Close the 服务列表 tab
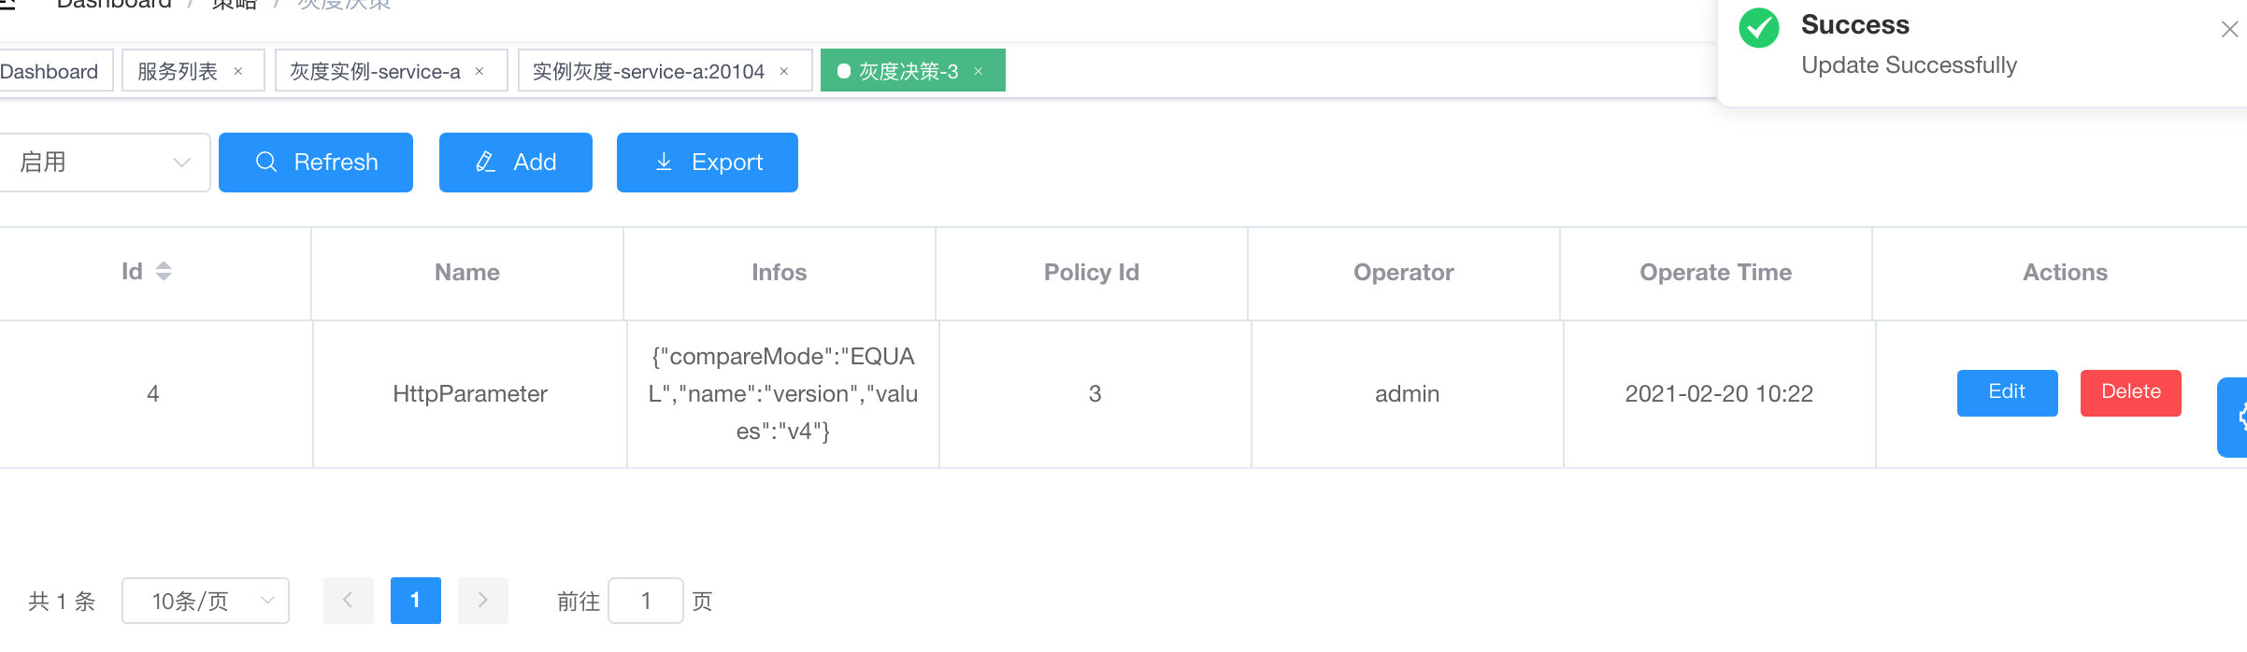This screenshot has height=652, width=2247. (x=238, y=71)
